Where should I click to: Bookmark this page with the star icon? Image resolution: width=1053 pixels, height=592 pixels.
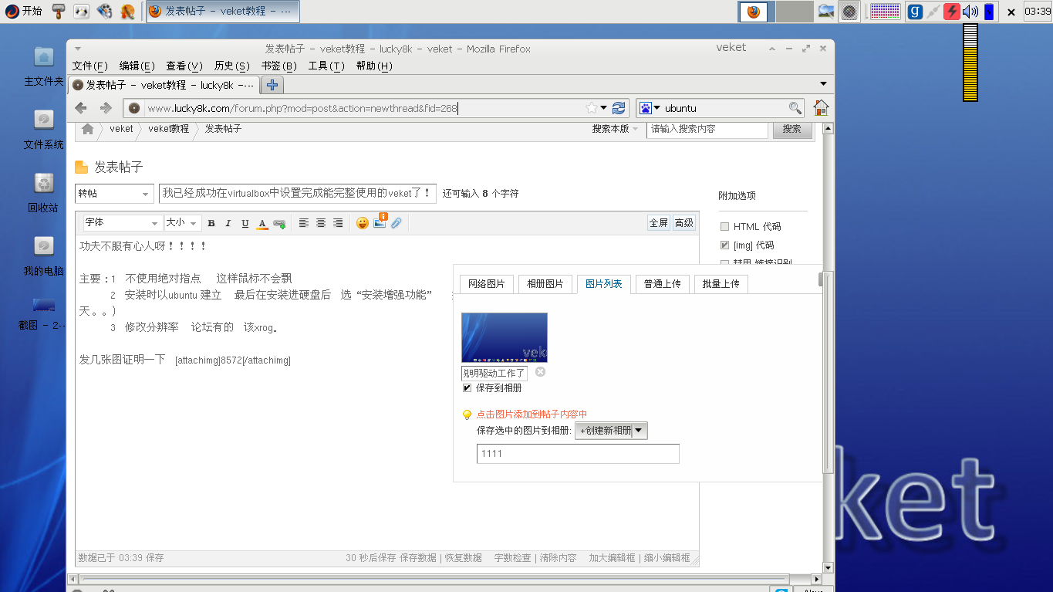tap(591, 108)
